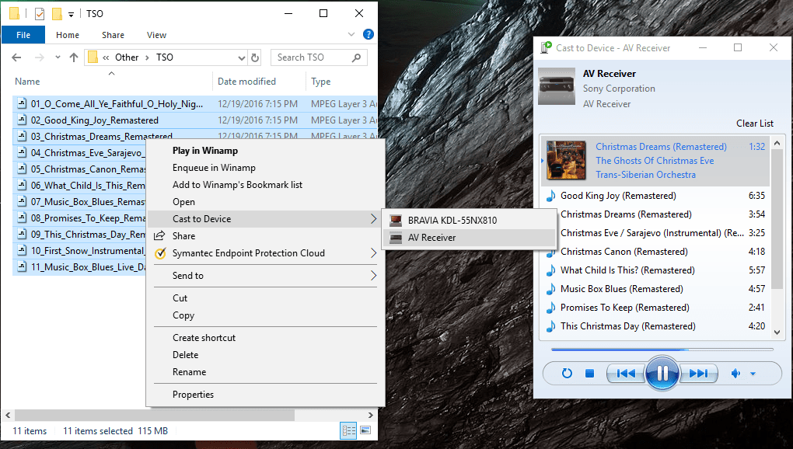Go back with Explorer back arrow
Viewport: 793px width, 449px height.
pos(16,57)
